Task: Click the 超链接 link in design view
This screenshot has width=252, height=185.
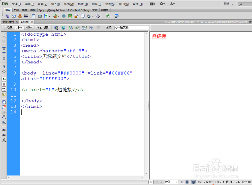Action: click(159, 36)
